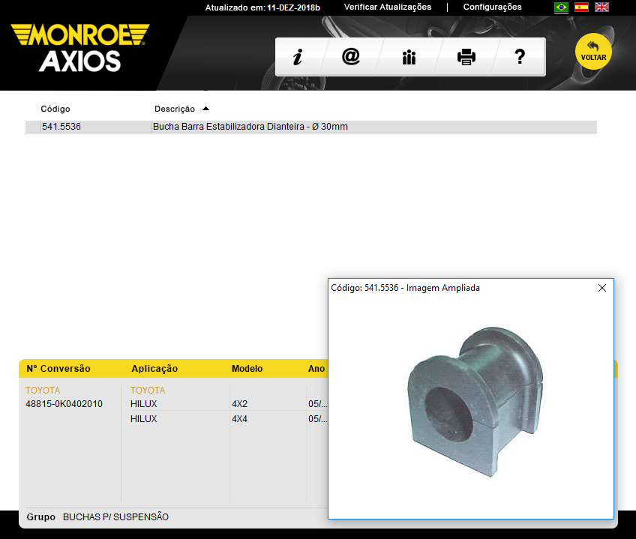
Task: Open the Configurações menu
Action: point(492,7)
